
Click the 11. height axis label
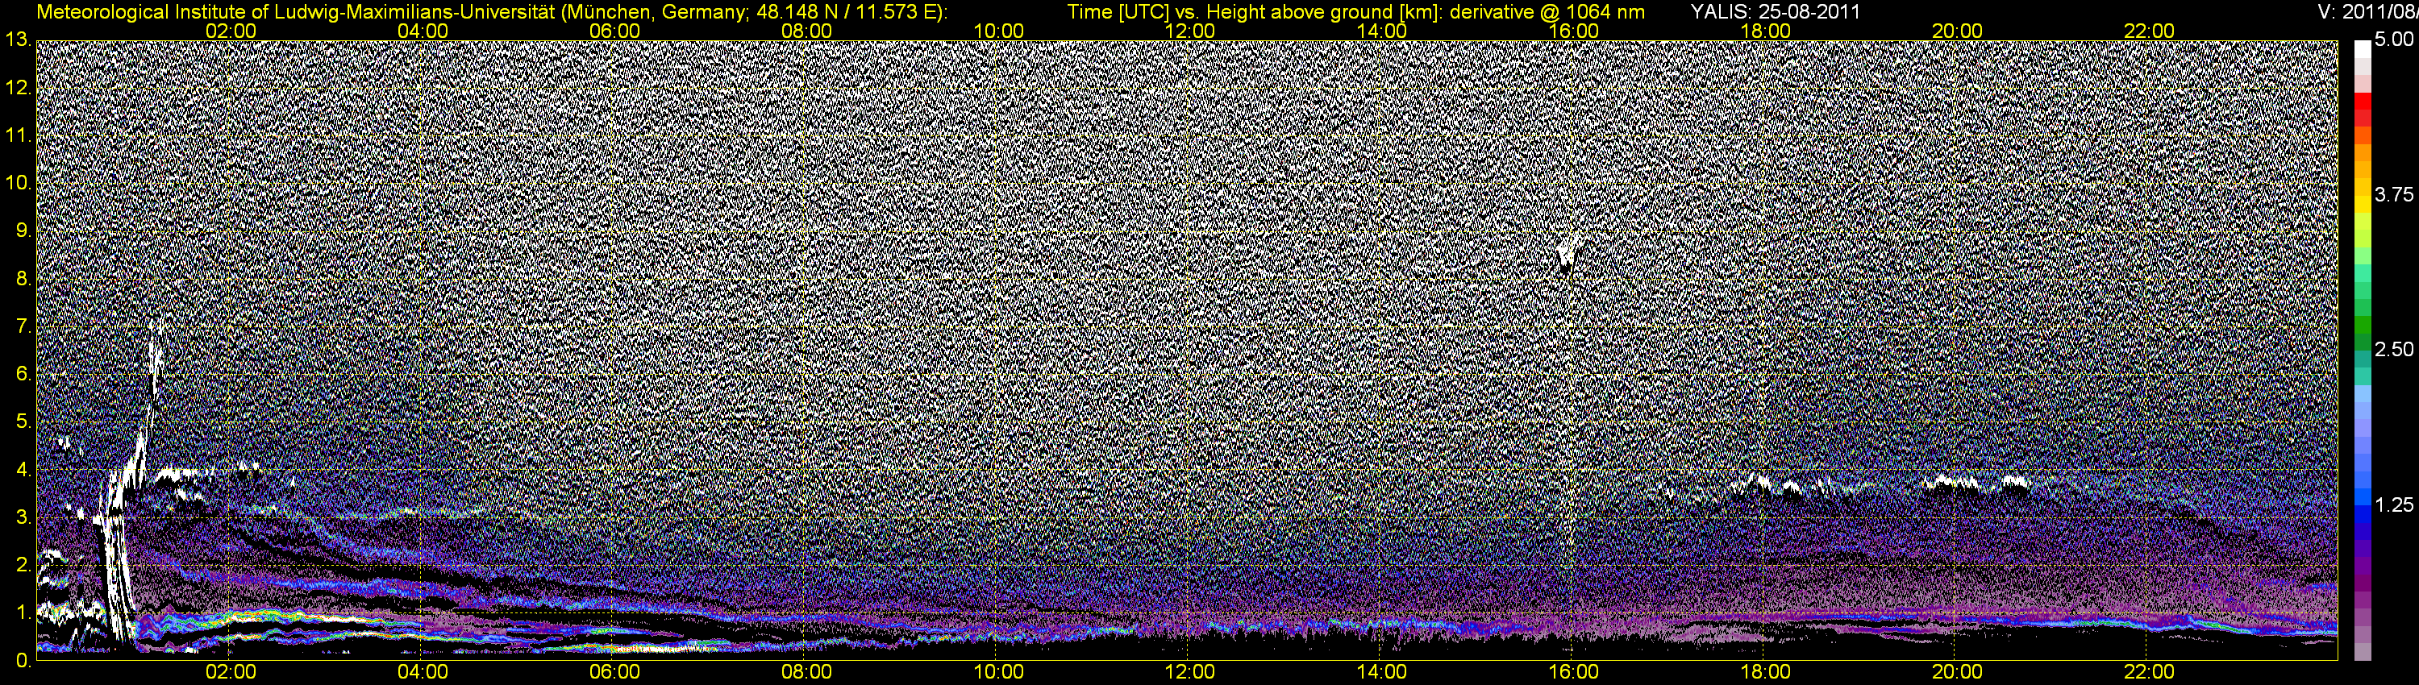(18, 135)
